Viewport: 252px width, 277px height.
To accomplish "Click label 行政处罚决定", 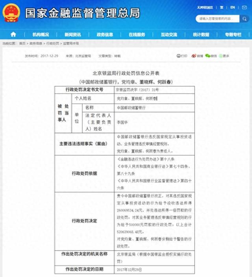I will pos(84,221).
